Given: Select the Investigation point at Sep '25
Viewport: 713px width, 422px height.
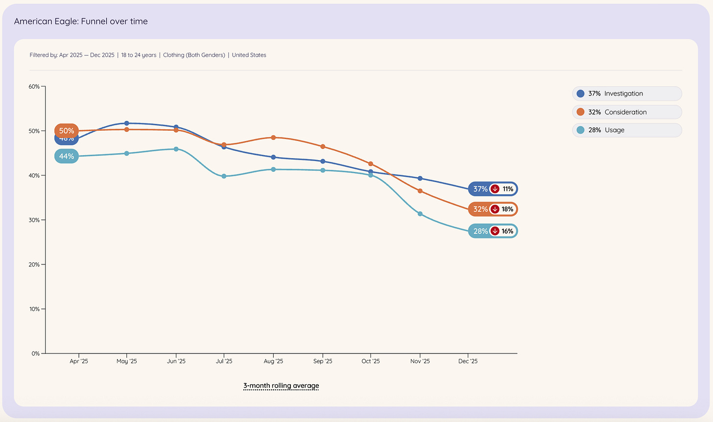Looking at the screenshot, I should [x=322, y=161].
